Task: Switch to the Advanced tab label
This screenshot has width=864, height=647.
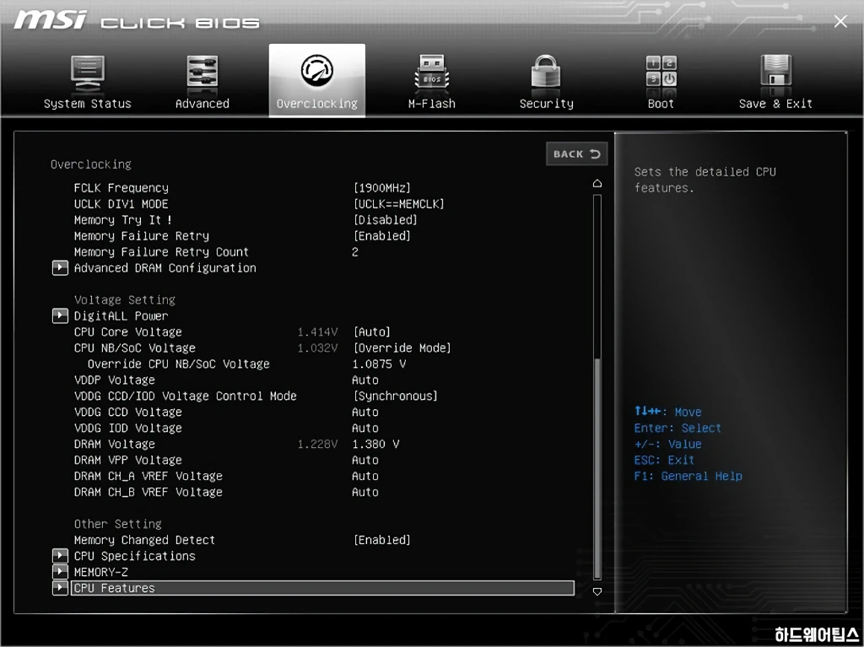Action: [x=202, y=104]
